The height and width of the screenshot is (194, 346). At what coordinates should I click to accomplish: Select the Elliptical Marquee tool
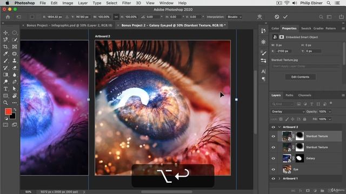pyautogui.click(x=15, y=33)
